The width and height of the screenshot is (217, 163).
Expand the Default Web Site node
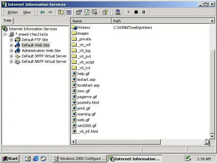tap(11, 45)
